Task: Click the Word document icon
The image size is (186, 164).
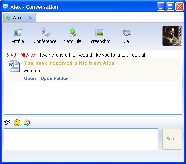Action: coord(14,66)
